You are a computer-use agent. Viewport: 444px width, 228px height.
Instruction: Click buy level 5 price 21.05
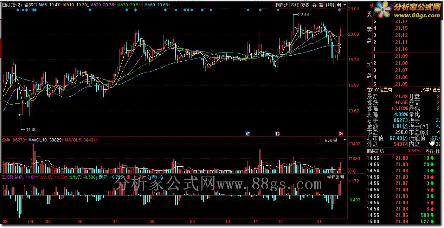pos(401,84)
